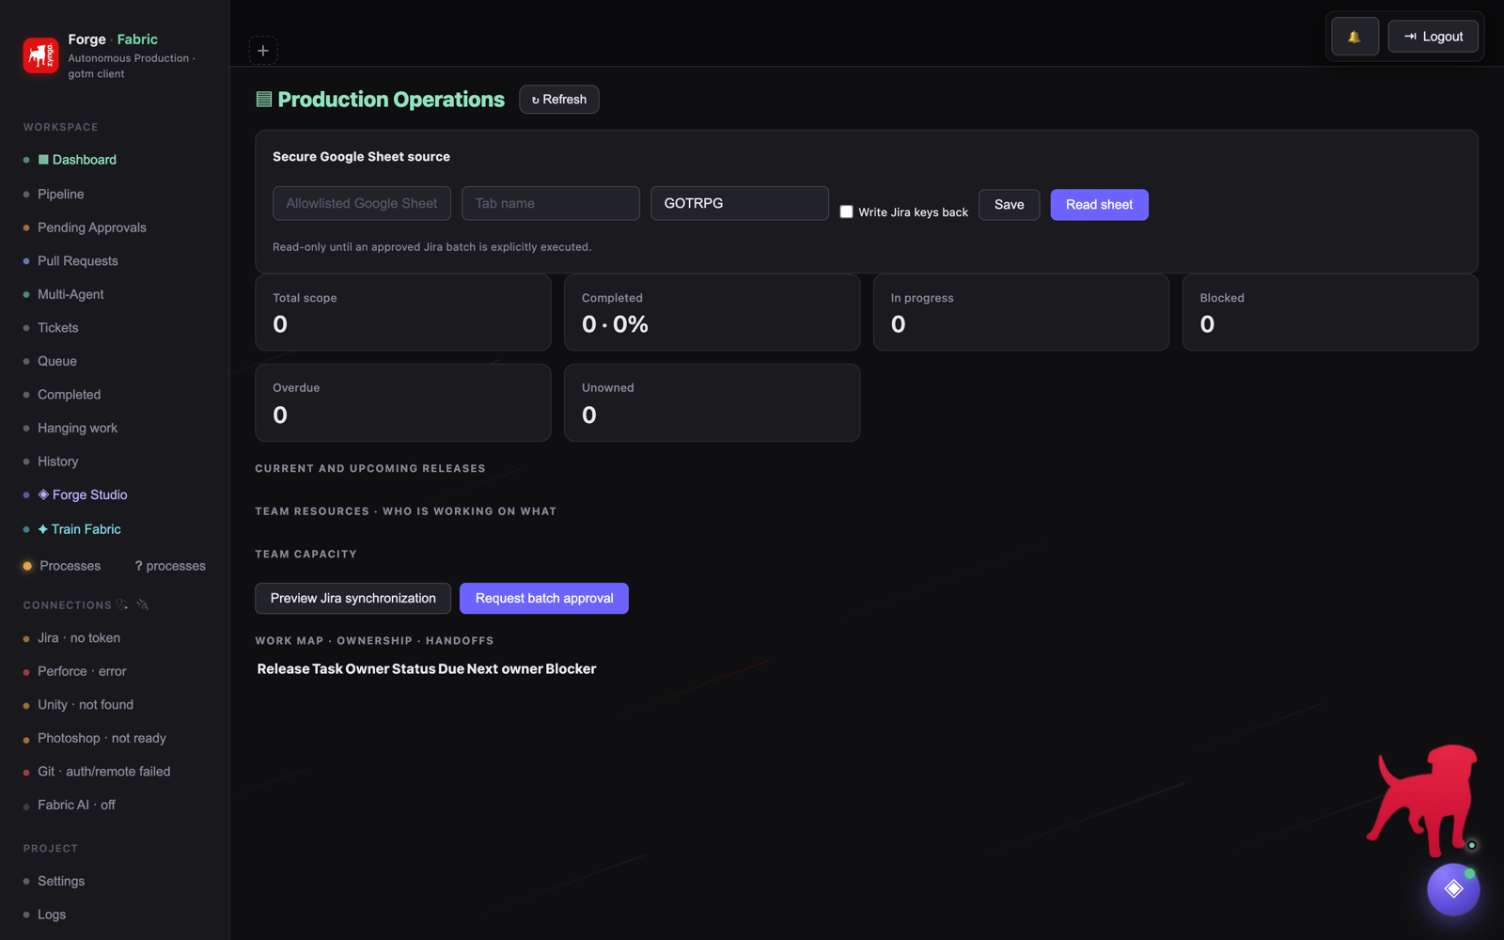Focus the Tab name input
Viewport: 1504px width, 940px height.
551,203
